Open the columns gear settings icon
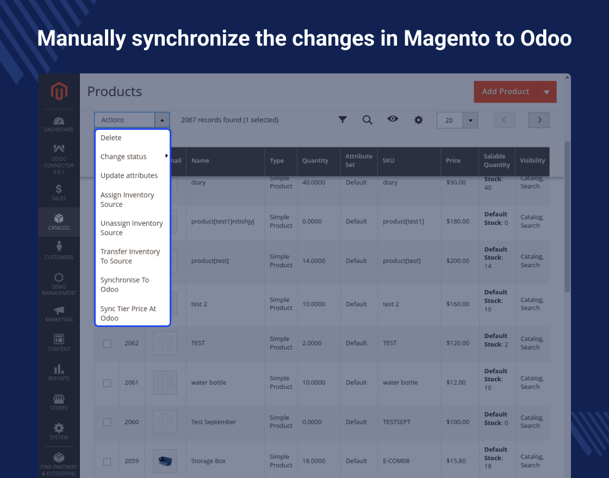Screen dimensions: 609x478 (418, 120)
